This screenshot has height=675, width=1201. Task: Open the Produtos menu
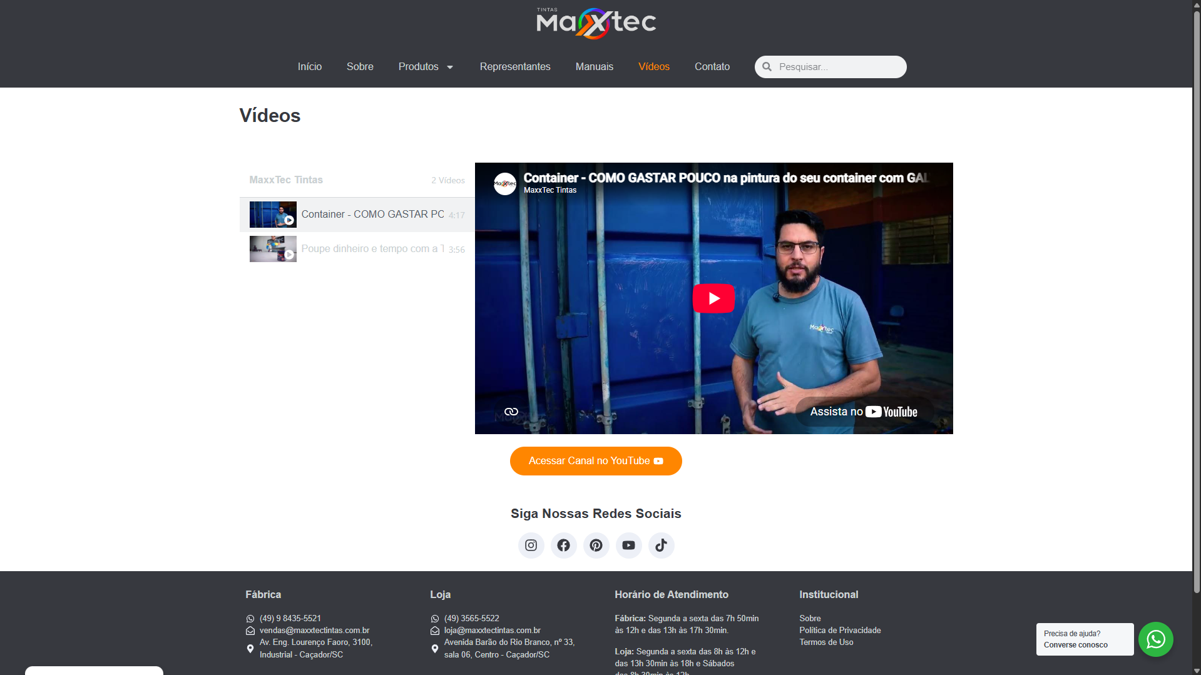point(418,67)
